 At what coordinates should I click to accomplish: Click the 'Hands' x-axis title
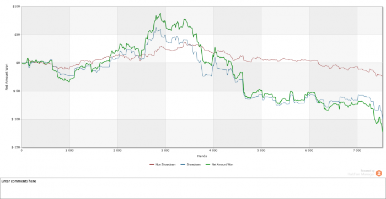tap(202, 156)
